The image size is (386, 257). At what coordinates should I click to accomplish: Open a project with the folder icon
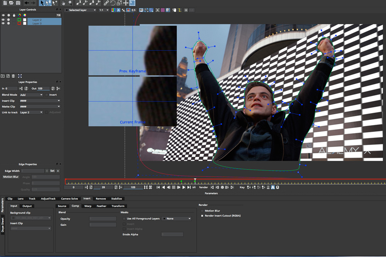click(x=11, y=3)
